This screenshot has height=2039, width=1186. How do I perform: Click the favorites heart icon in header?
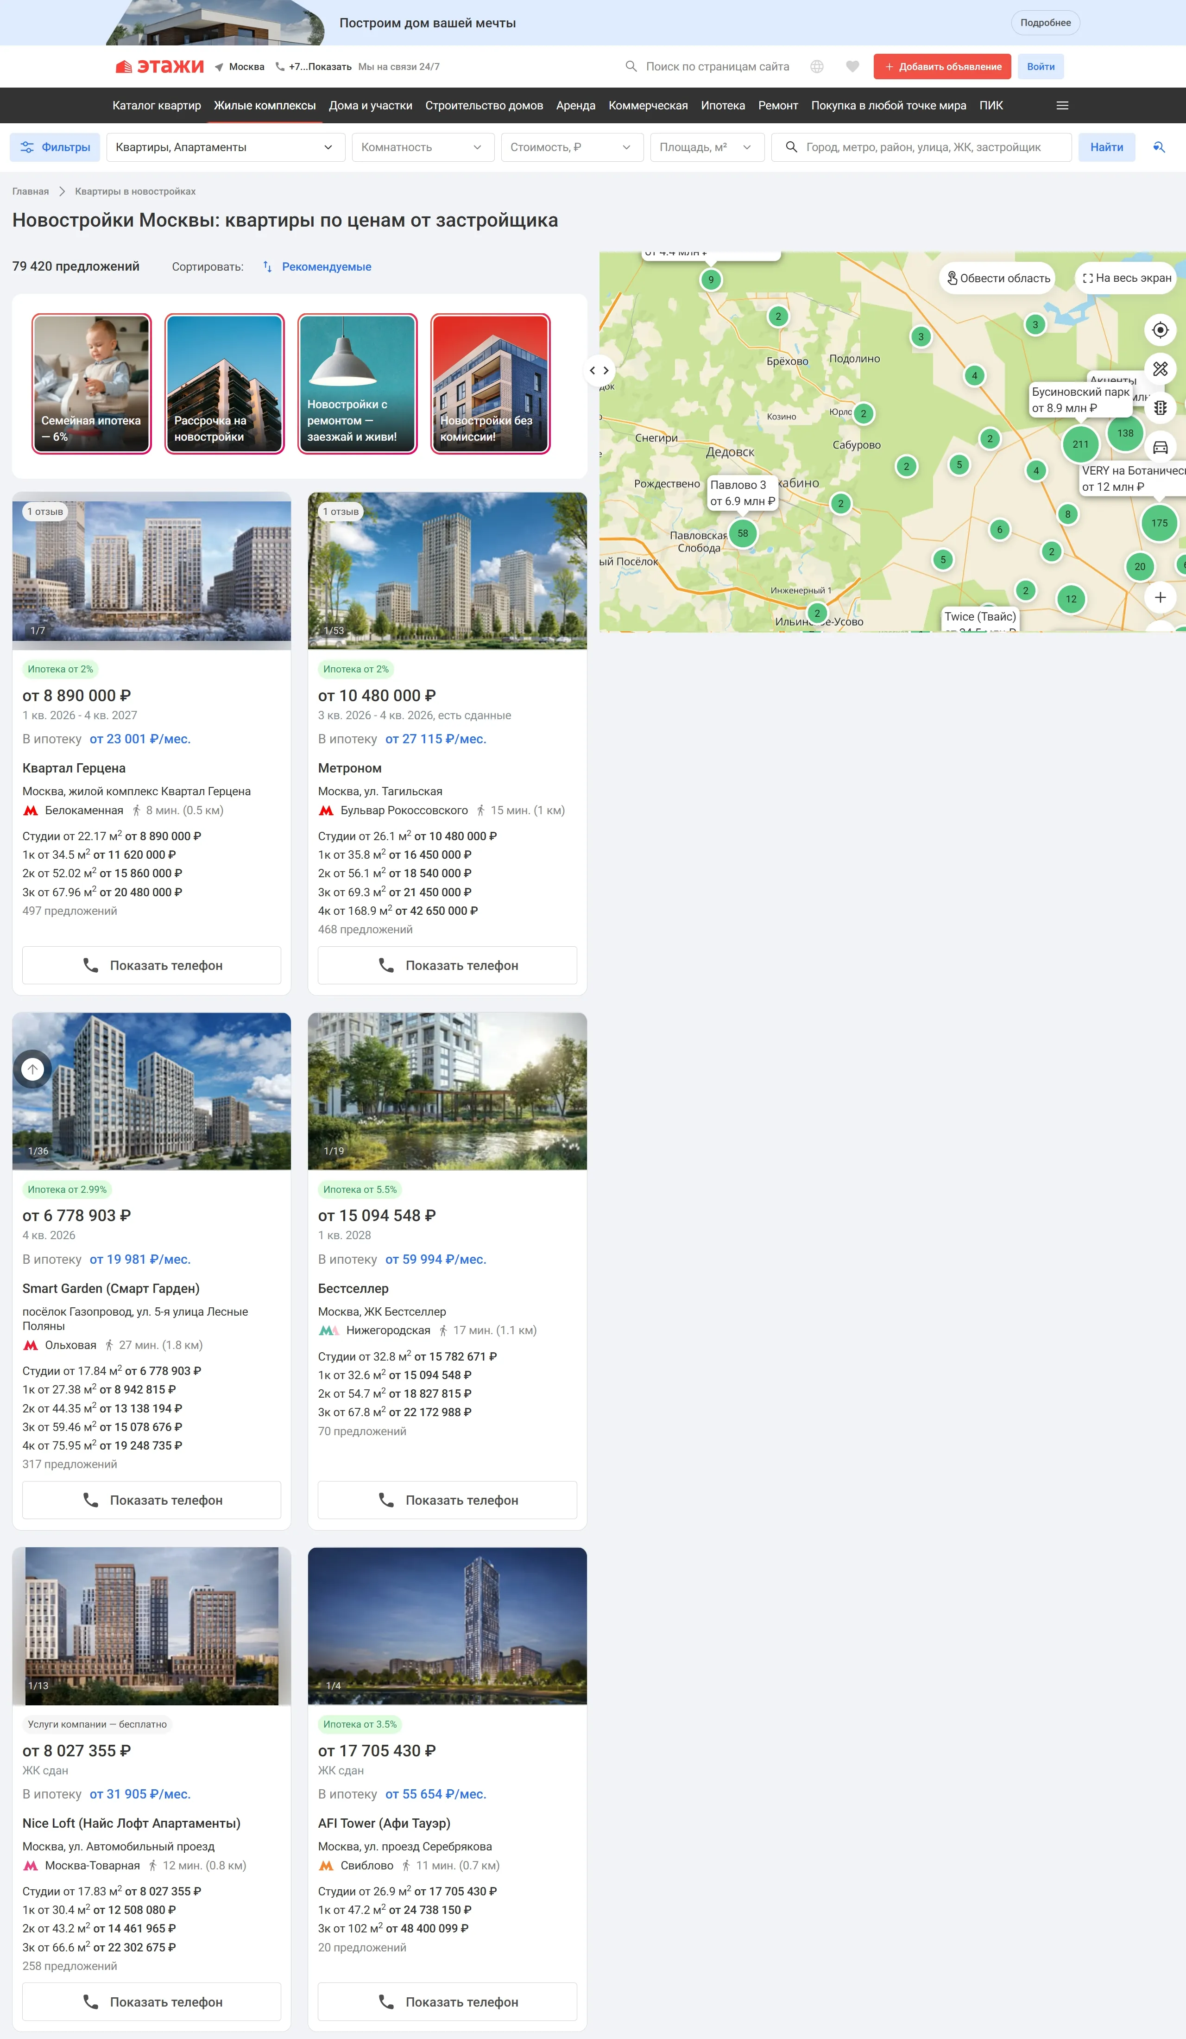852,66
